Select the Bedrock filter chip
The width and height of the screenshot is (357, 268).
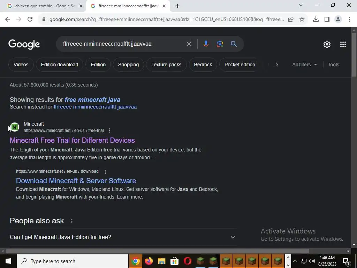coord(203,65)
